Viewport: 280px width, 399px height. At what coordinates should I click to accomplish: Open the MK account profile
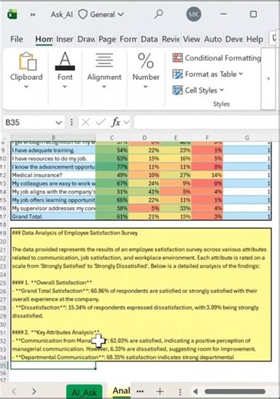pyautogui.click(x=193, y=15)
